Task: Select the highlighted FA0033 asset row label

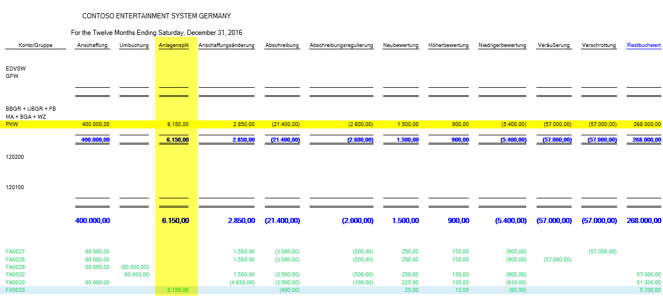Action: pos(16,291)
